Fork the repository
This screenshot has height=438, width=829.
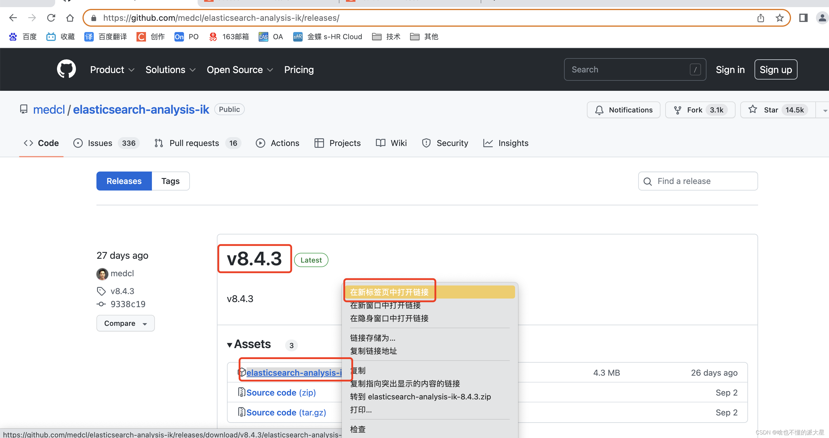tap(700, 110)
